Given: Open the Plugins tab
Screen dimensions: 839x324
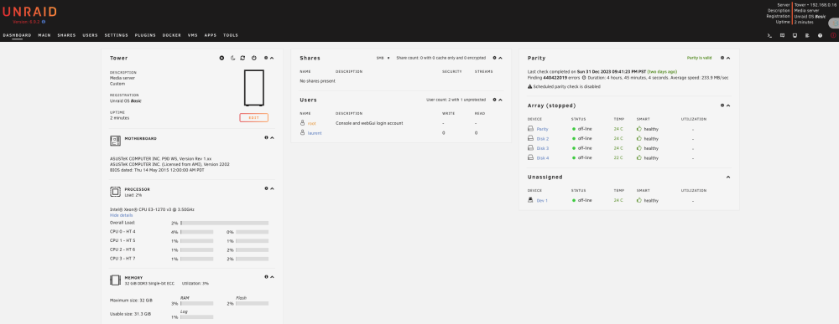Looking at the screenshot, I should point(145,35).
